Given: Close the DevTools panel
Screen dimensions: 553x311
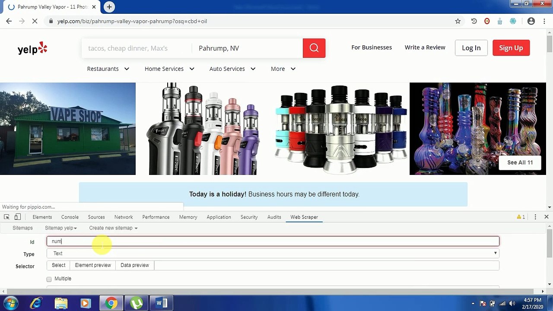Looking at the screenshot, I should 547,217.
